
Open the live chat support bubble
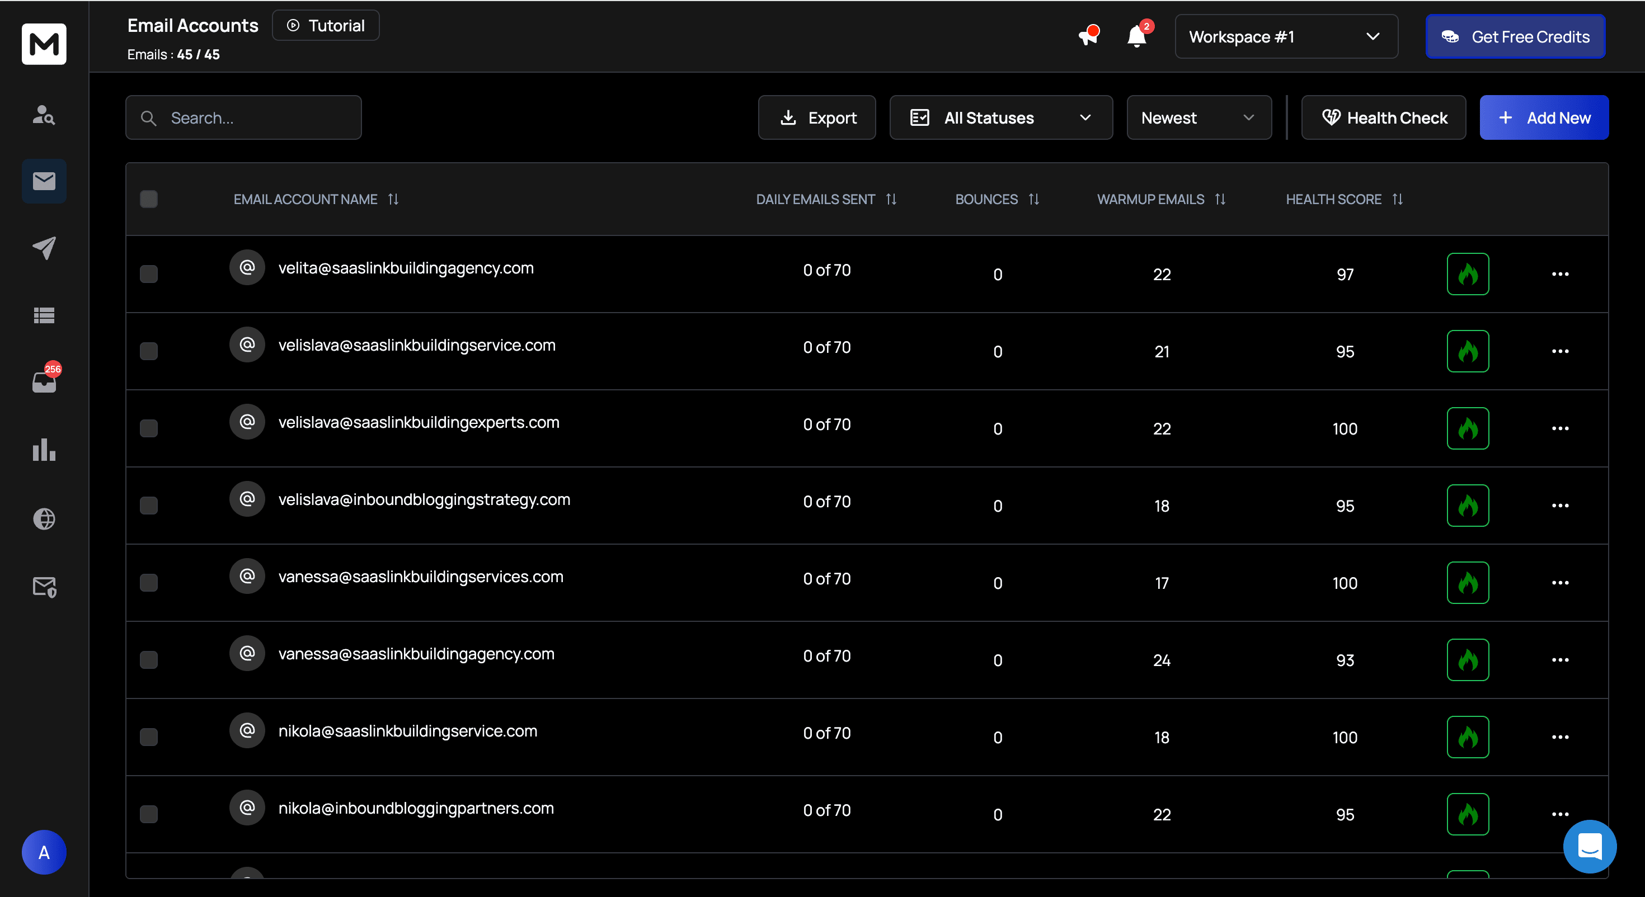[x=1589, y=846]
